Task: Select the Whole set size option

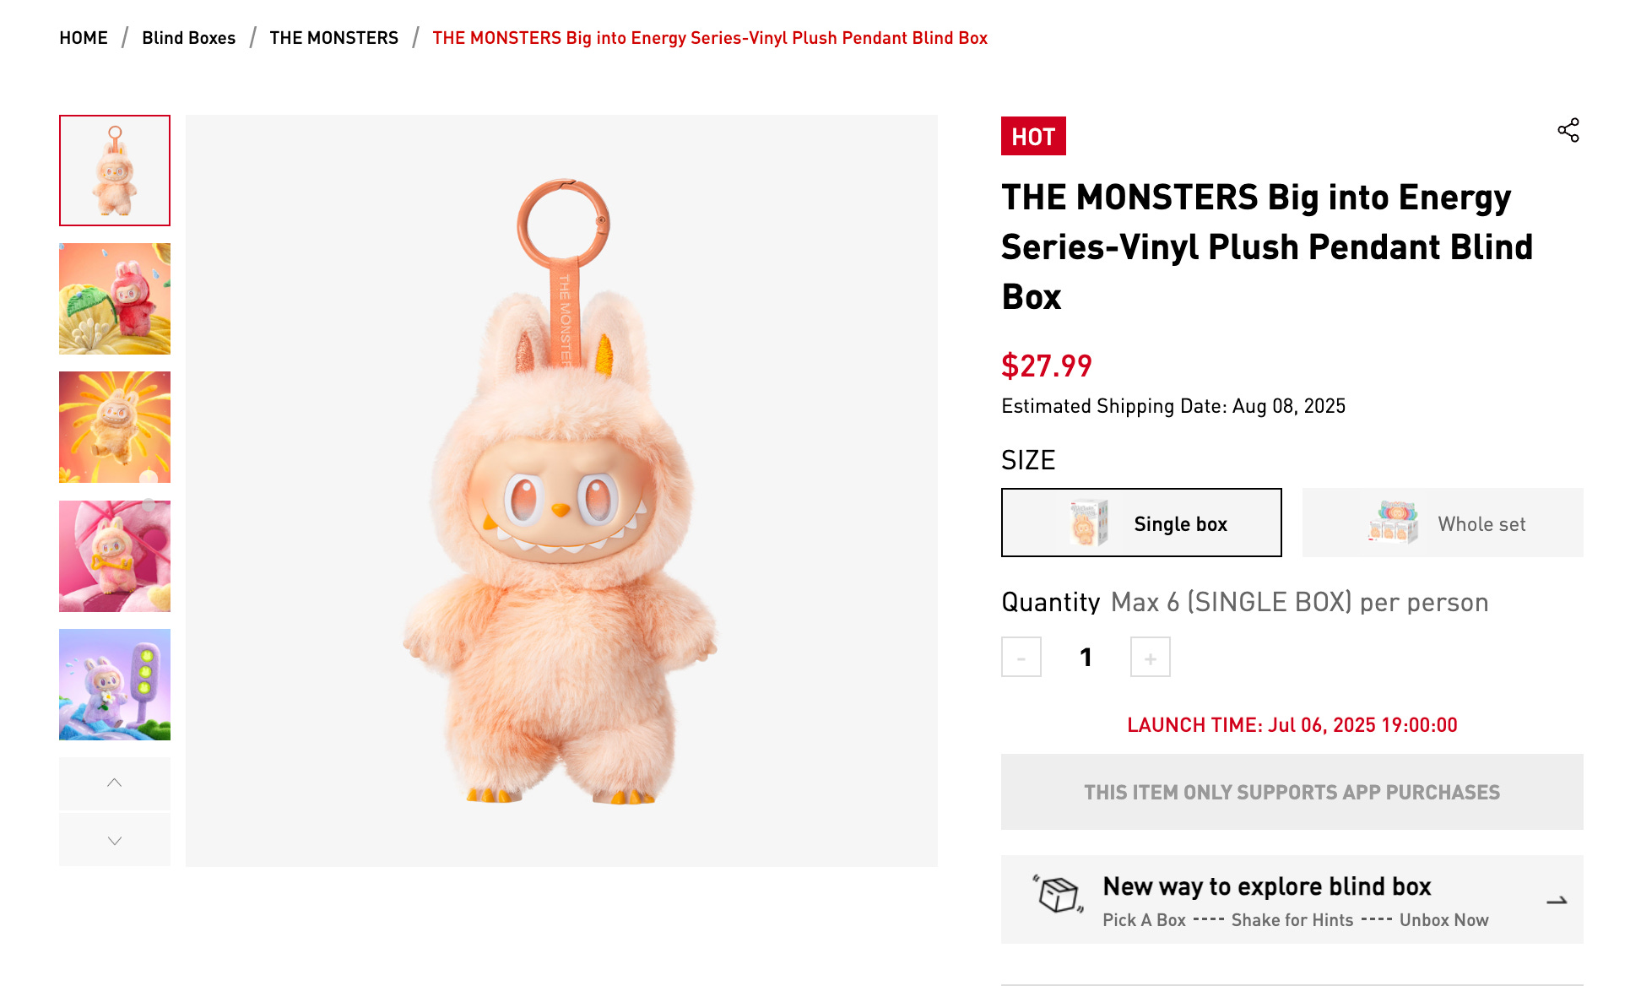Action: pos(1442,523)
